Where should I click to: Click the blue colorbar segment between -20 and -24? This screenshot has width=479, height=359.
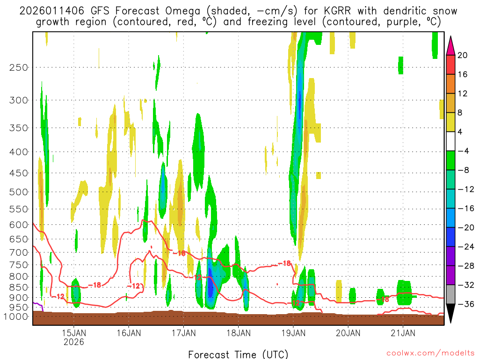(x=450, y=237)
